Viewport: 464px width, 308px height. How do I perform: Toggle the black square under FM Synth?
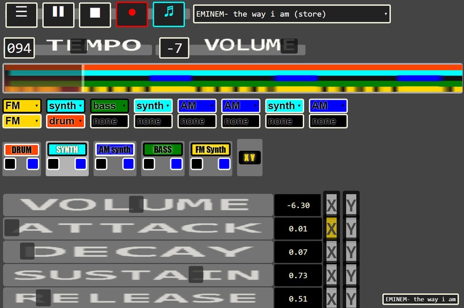tap(197, 164)
